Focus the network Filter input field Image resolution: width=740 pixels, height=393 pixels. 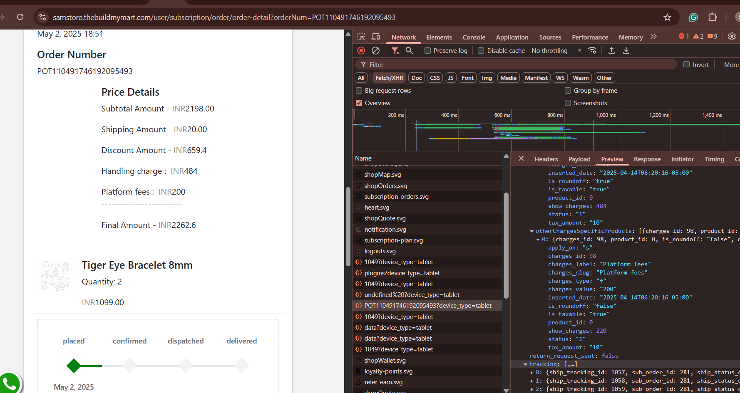[x=516, y=64]
